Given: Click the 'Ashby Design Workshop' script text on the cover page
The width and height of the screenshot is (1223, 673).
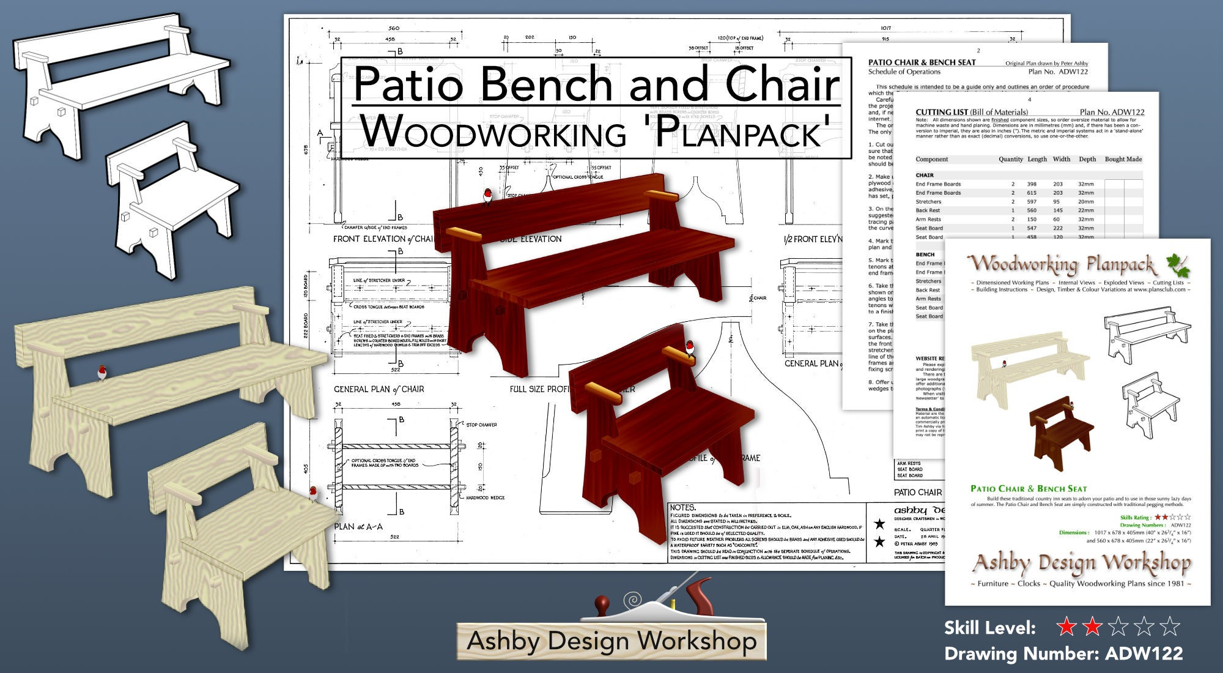Looking at the screenshot, I should 1082,562.
